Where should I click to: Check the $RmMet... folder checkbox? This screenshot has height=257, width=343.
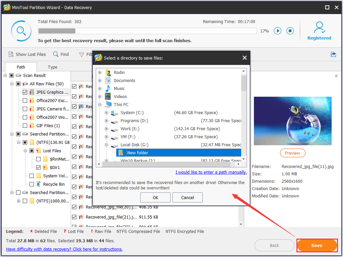pos(38,159)
